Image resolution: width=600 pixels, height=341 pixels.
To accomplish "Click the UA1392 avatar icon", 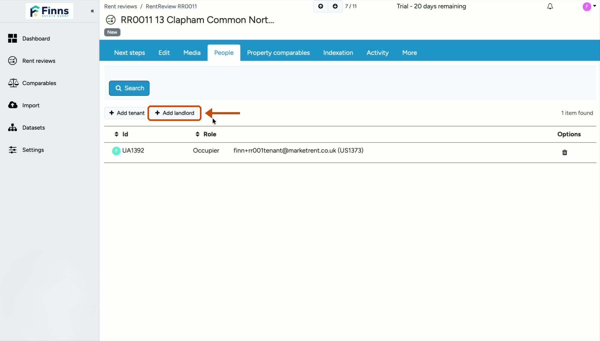I will coord(116,151).
